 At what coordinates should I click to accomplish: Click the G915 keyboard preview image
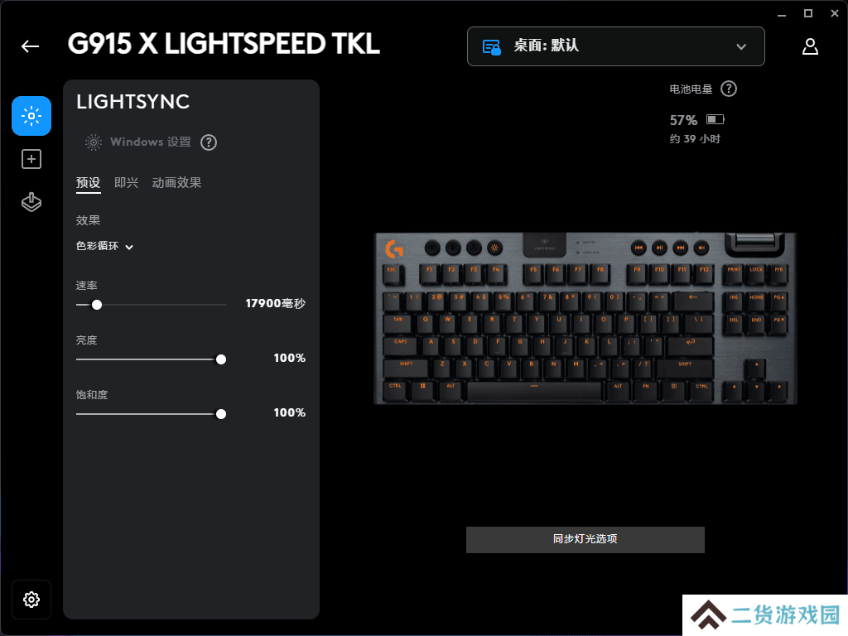585,319
